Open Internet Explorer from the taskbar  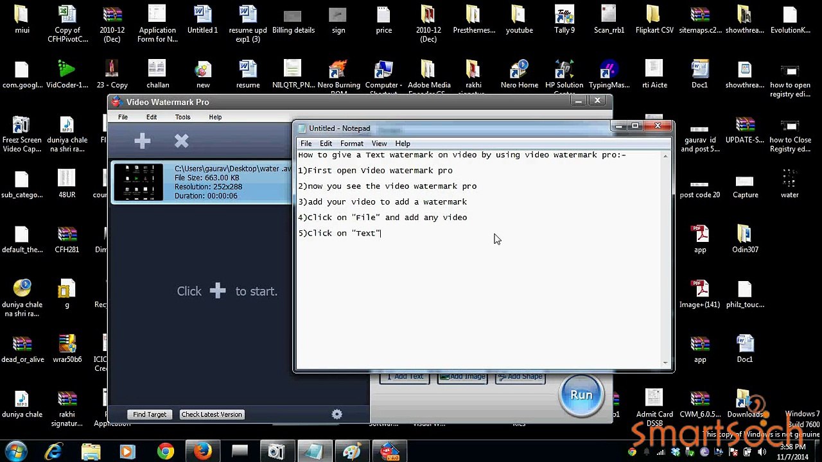click(x=54, y=452)
